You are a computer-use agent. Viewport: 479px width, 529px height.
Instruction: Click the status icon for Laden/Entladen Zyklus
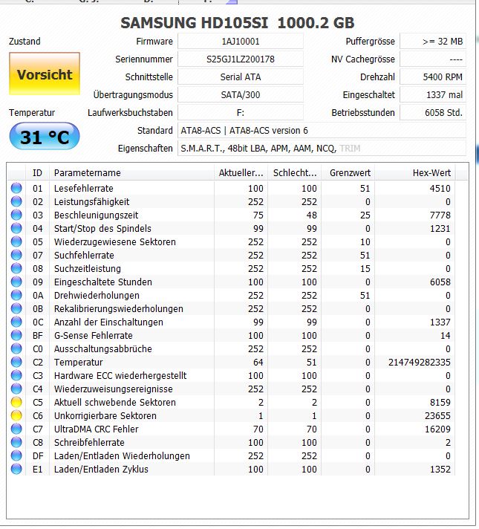point(16,469)
